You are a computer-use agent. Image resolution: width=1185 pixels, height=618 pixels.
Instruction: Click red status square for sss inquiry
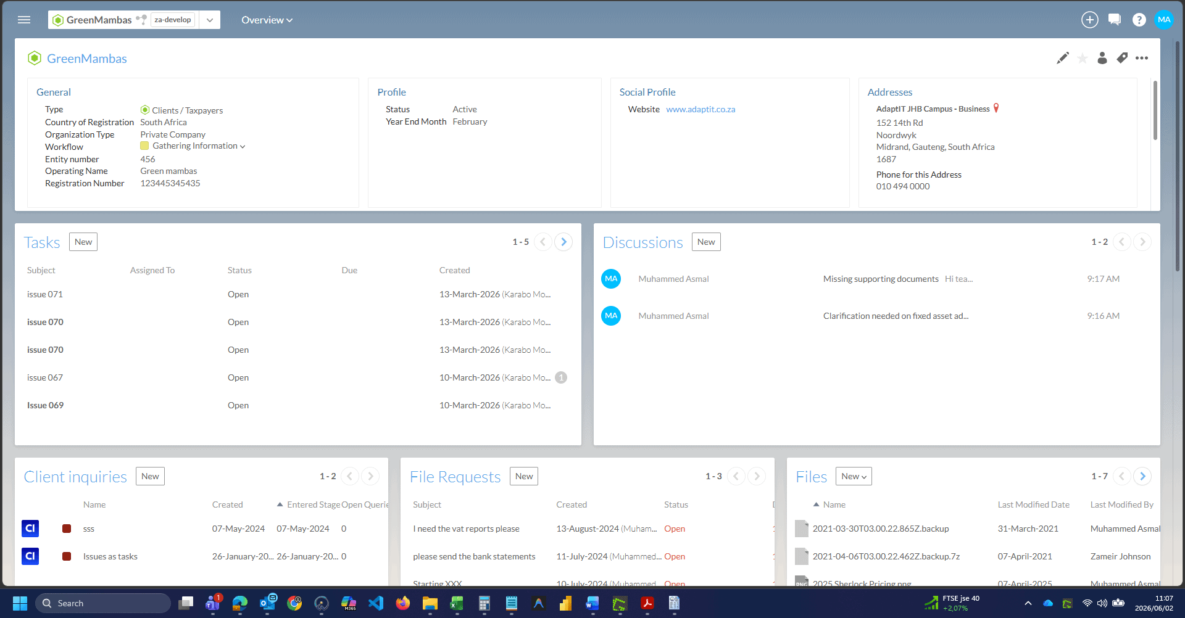[67, 529]
